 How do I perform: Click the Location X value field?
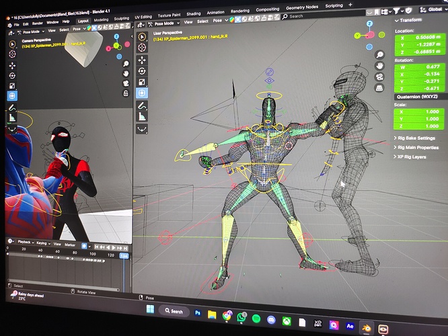click(420, 38)
